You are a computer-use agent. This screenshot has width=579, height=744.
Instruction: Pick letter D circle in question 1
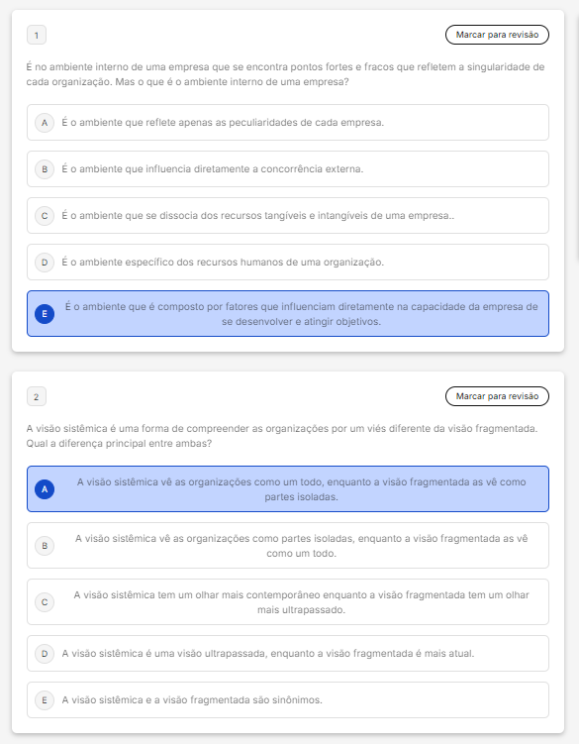click(45, 263)
